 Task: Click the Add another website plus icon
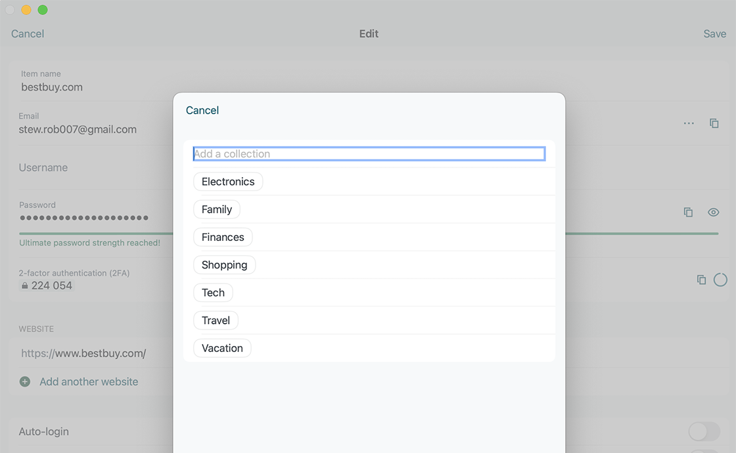click(x=25, y=381)
